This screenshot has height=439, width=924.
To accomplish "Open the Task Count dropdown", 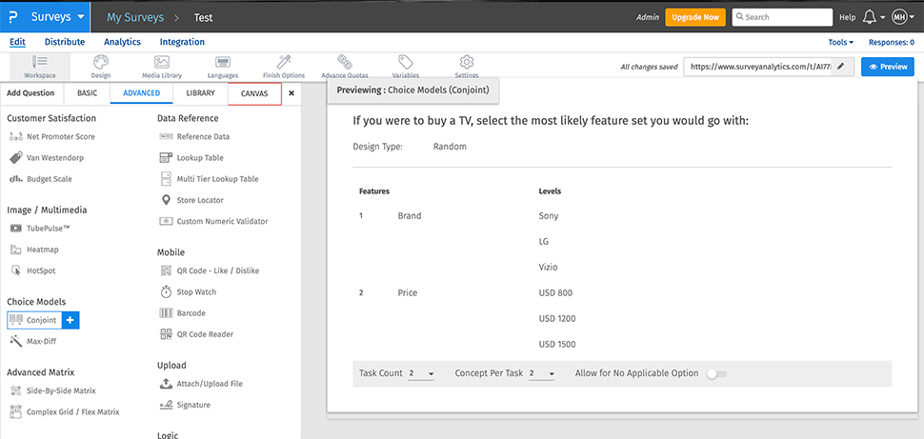I will [421, 373].
